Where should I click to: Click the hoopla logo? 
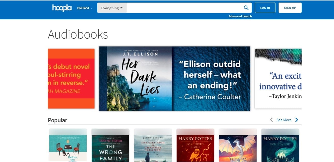[x=62, y=8]
